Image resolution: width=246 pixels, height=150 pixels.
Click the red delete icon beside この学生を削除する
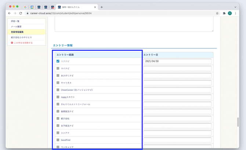pyautogui.click(x=12, y=43)
